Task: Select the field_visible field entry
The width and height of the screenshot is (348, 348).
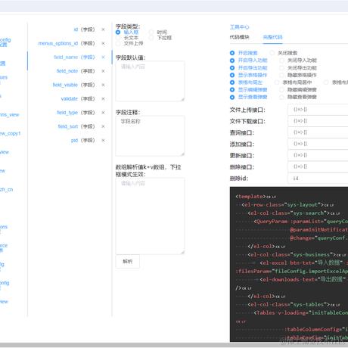Action: 73,85
